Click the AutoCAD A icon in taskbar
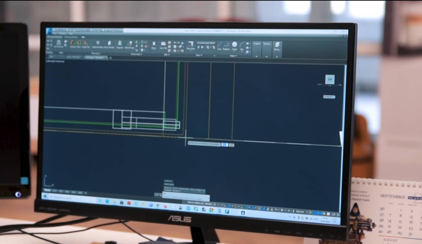This screenshot has width=422, height=244. pos(243,213)
